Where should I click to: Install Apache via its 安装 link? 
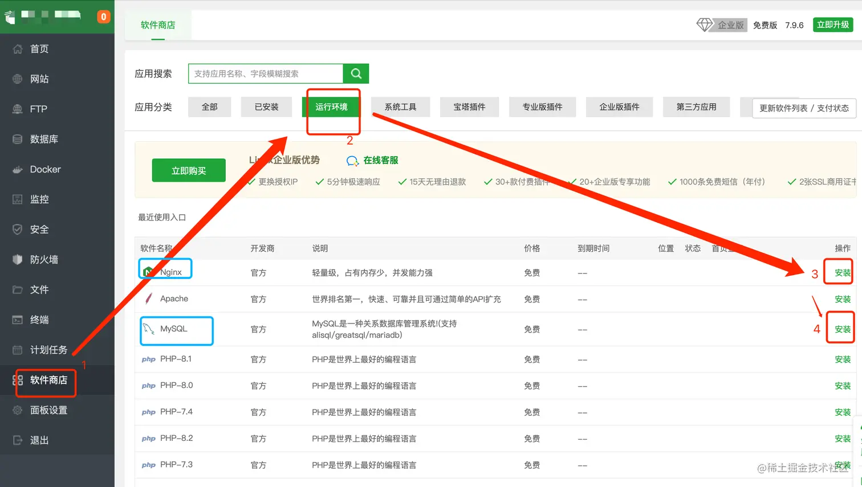tap(843, 299)
